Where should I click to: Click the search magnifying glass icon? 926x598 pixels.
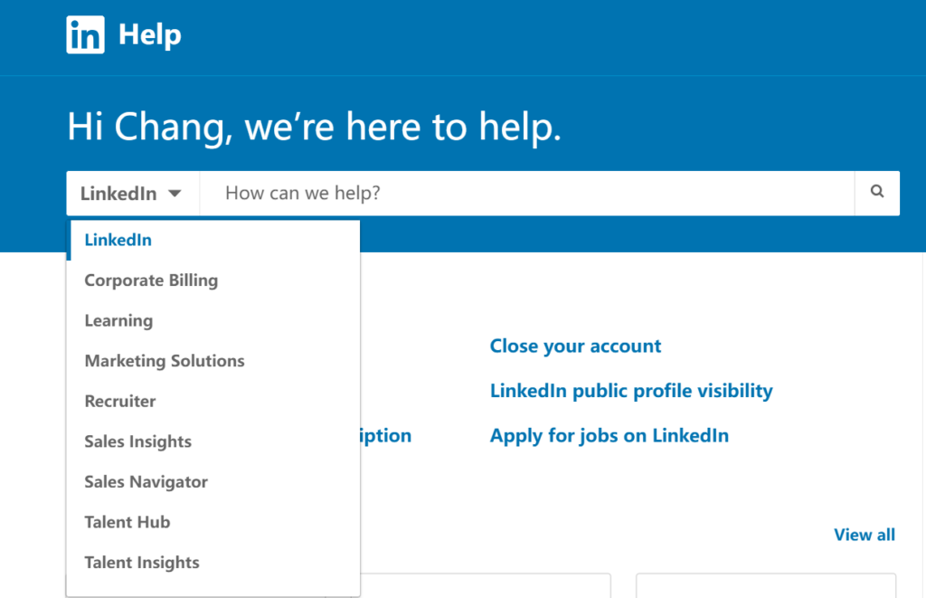876,193
